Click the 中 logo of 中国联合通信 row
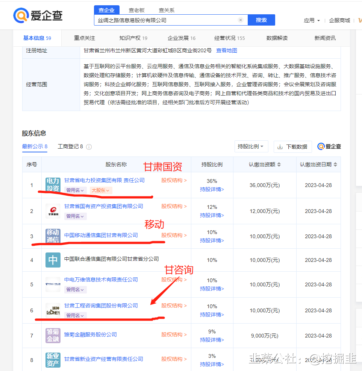 pyautogui.click(x=53, y=260)
